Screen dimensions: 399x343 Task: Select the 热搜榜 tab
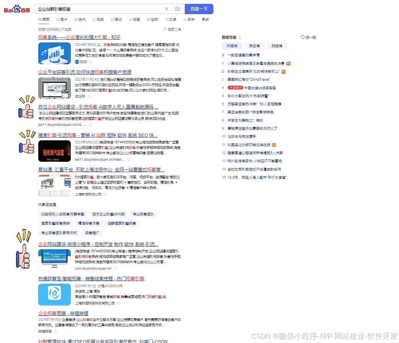[232, 46]
